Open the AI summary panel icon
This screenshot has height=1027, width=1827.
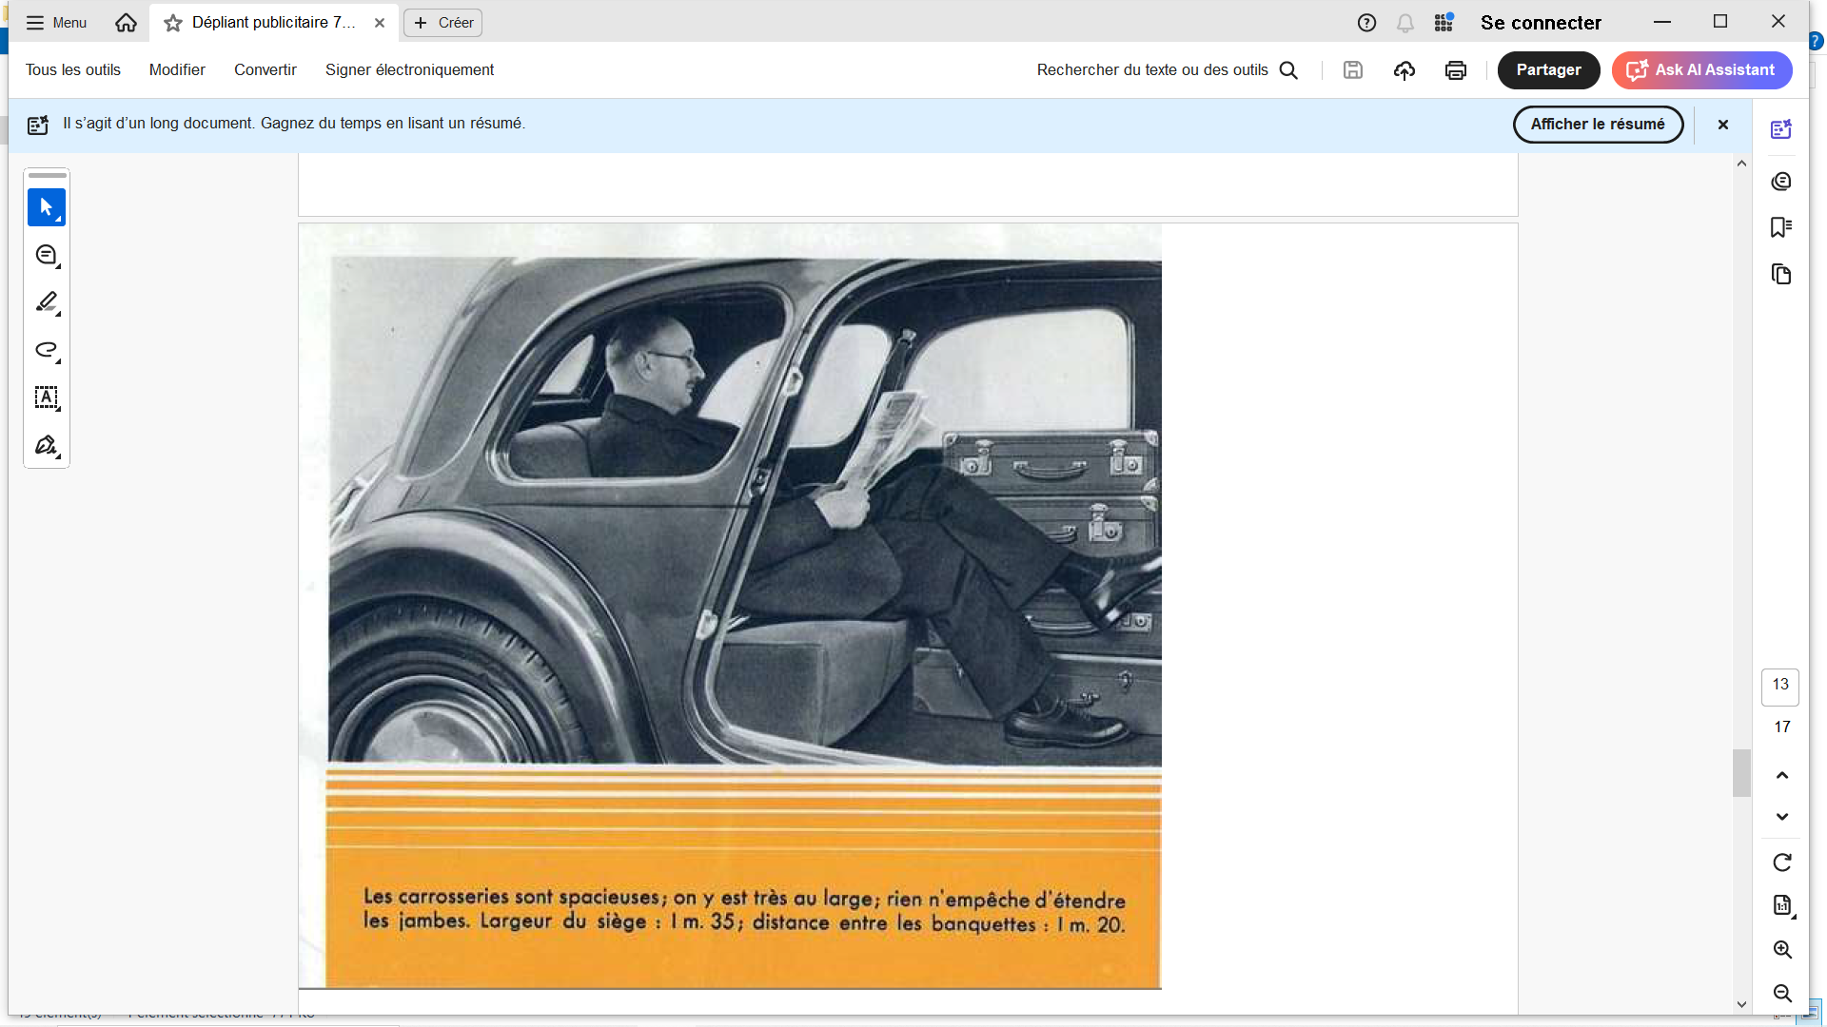1781,129
